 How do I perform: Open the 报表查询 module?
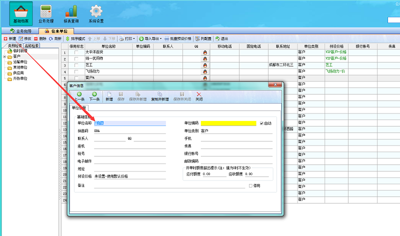pyautogui.click(x=71, y=13)
